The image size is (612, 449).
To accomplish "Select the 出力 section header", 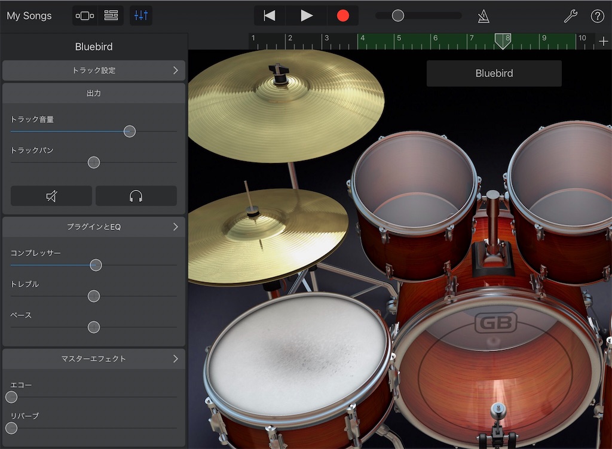I will pyautogui.click(x=94, y=93).
